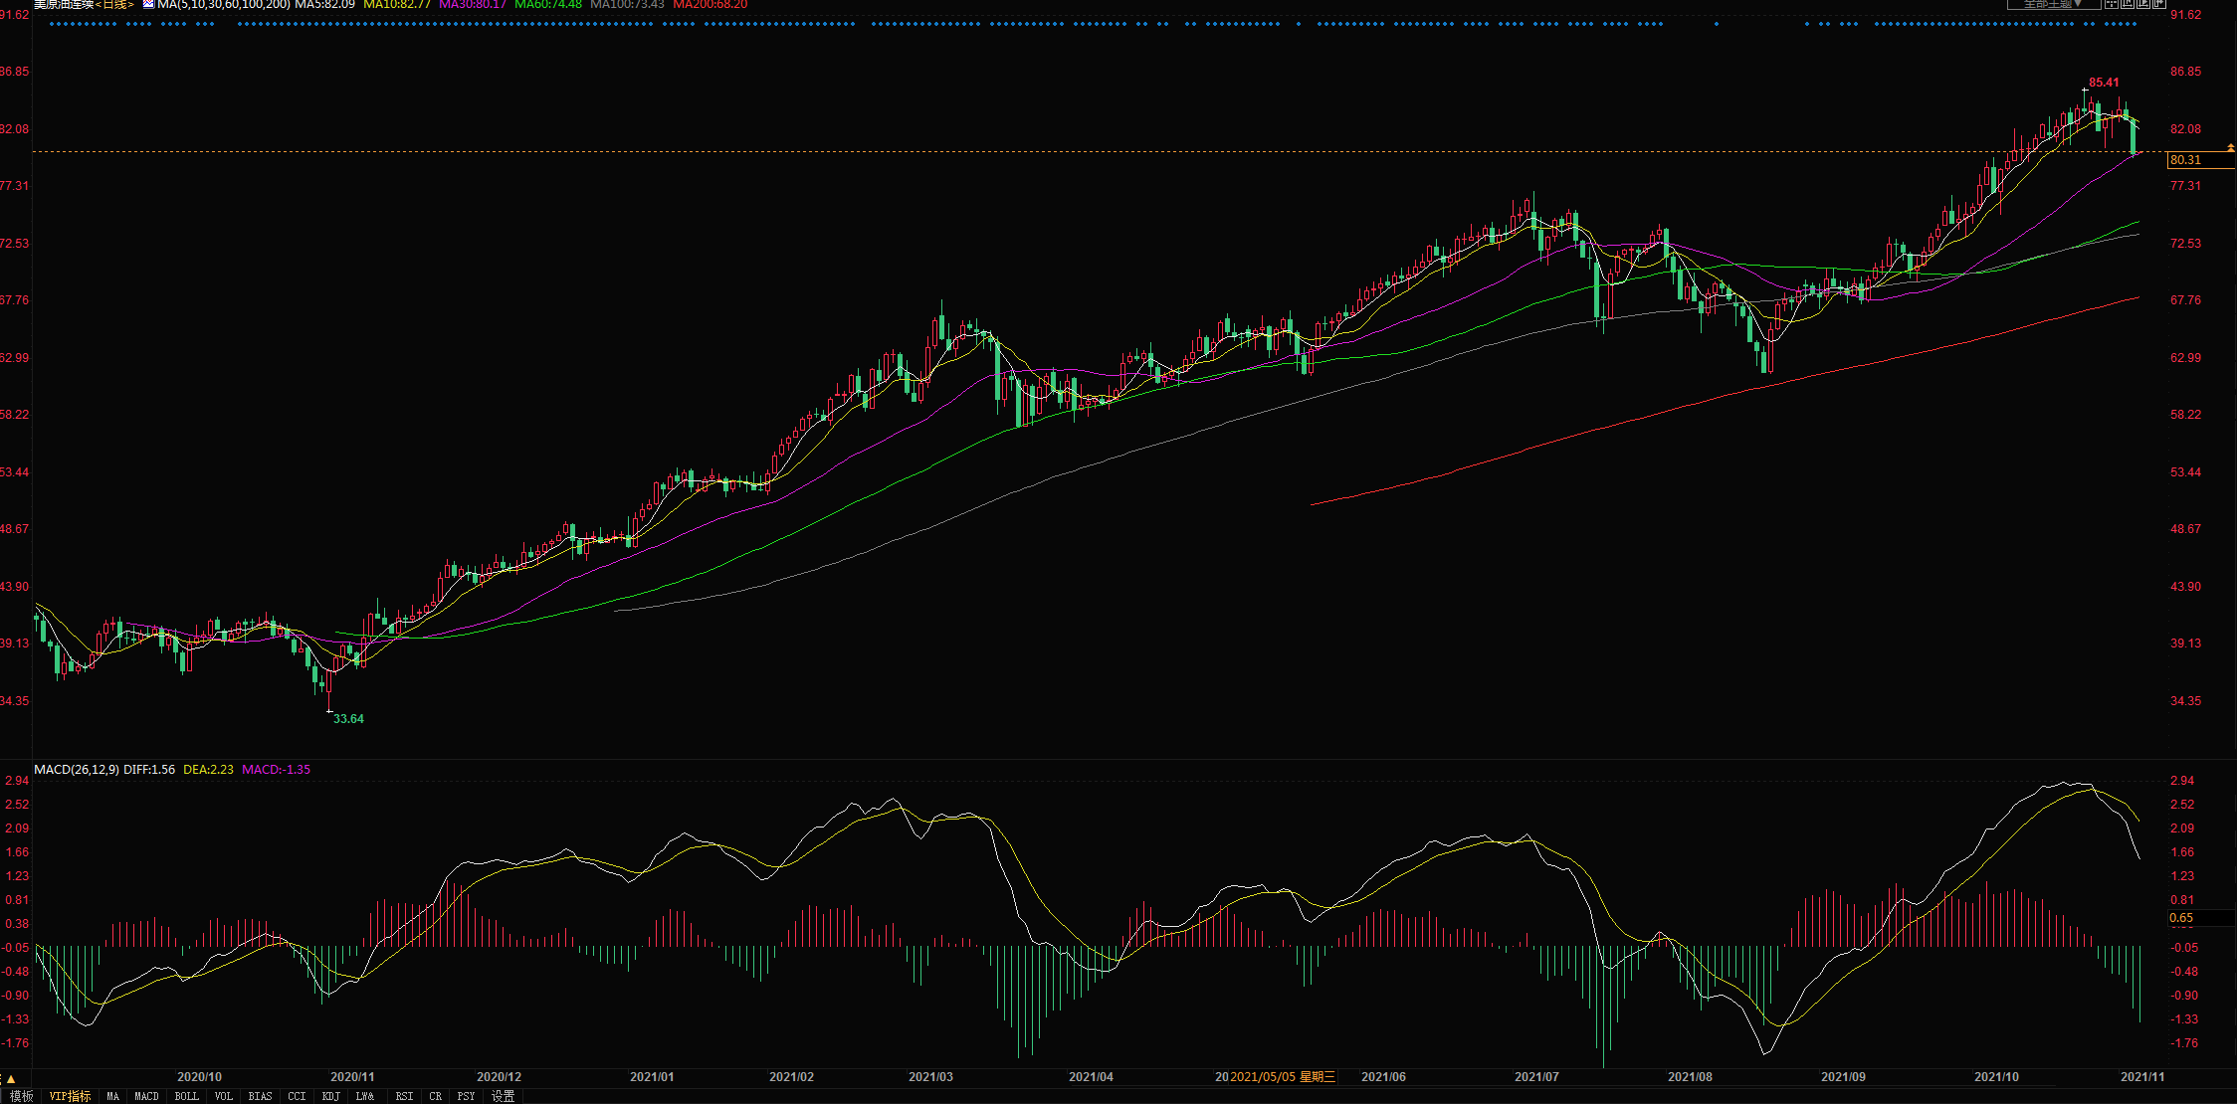The image size is (2237, 1104).
Task: Click the 85.41 high price marker
Action: point(2104,83)
